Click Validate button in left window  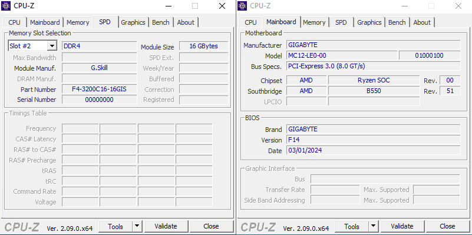pyautogui.click(x=166, y=226)
